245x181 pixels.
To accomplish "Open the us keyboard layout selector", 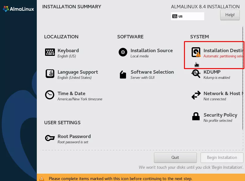I will point(187,16).
